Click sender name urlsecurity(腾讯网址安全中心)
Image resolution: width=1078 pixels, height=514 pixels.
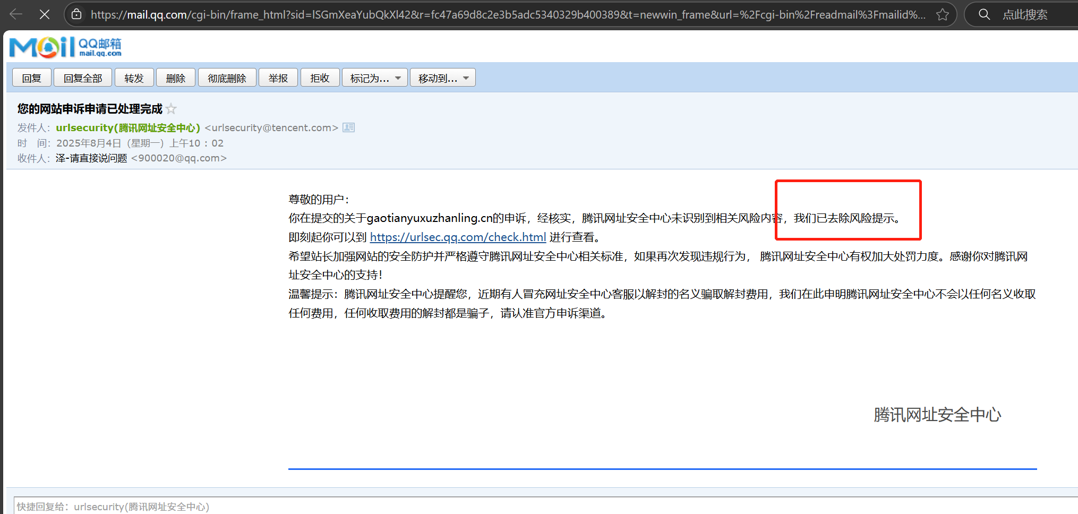coord(128,128)
